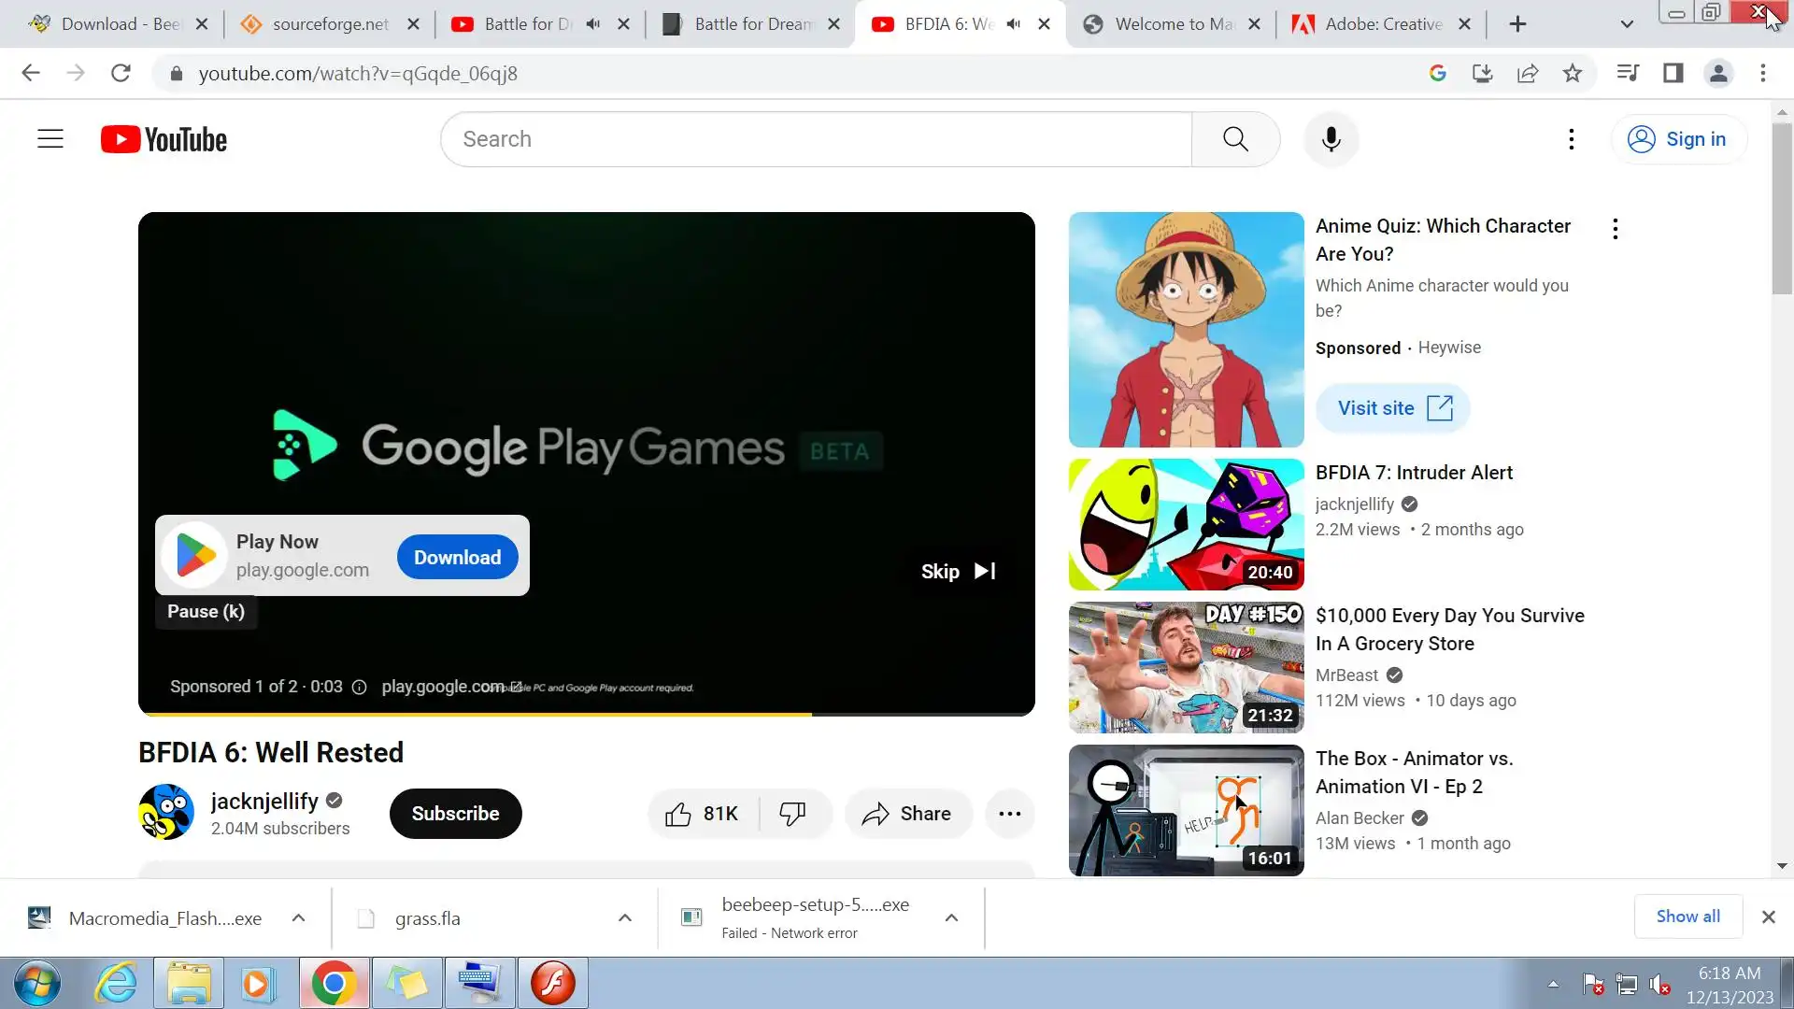Subscribe to jacknjellify channel
The width and height of the screenshot is (1794, 1009).
(455, 814)
